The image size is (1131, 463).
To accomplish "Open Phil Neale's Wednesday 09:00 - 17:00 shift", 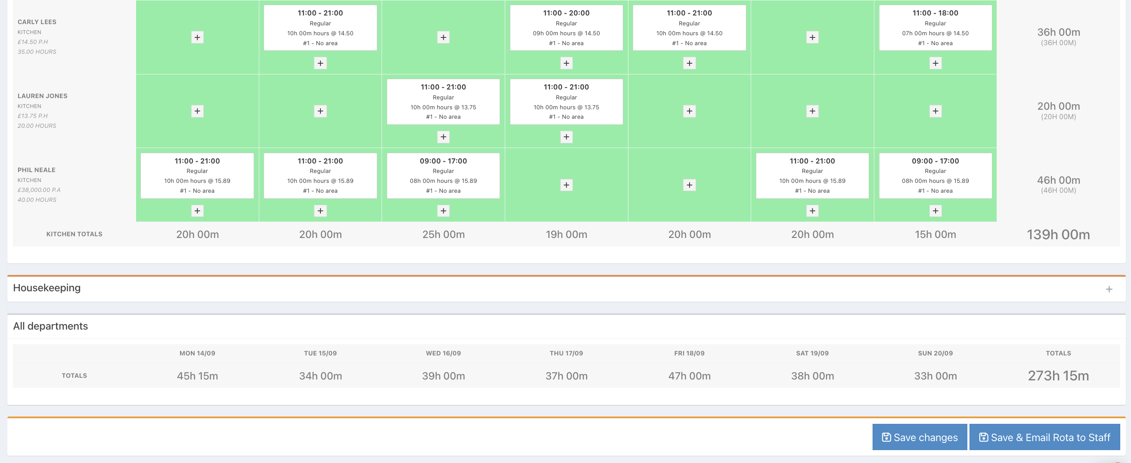I will point(444,176).
